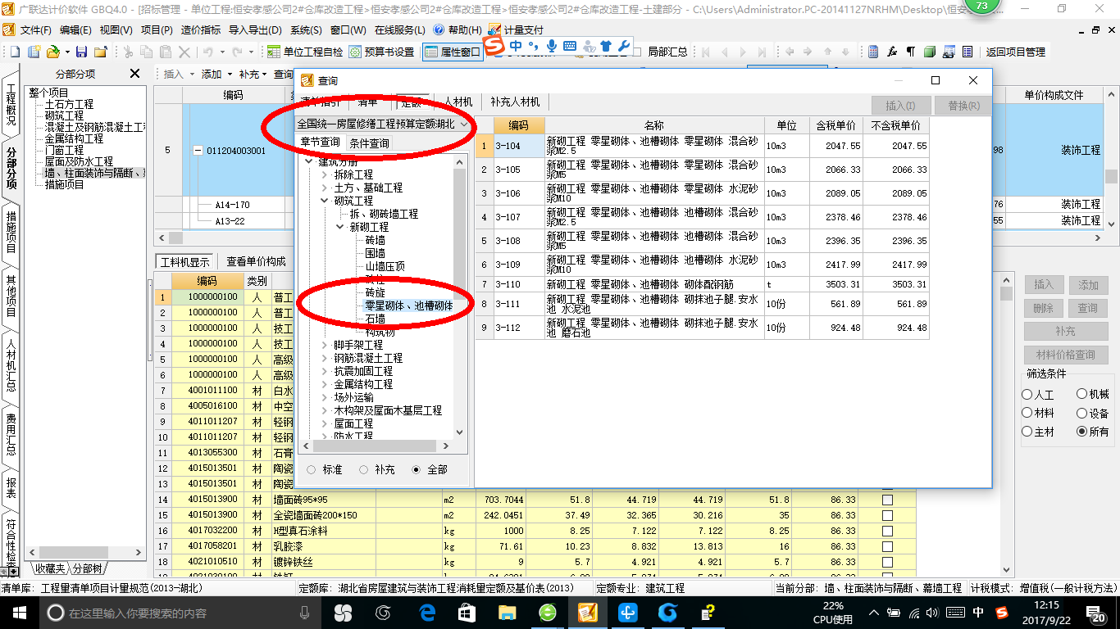Click the green cube toolbar icon
The image size is (1120, 629).
point(930,52)
